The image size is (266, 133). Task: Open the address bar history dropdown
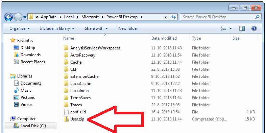(x=166, y=17)
